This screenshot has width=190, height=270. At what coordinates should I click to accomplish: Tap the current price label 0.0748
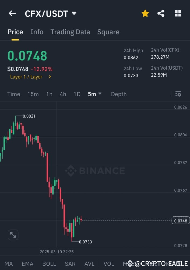180,221
